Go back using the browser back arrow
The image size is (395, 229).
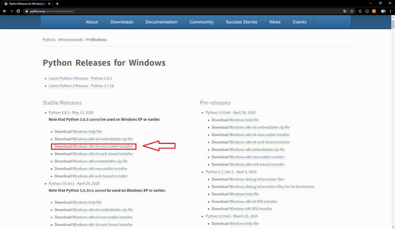[x=4, y=11]
